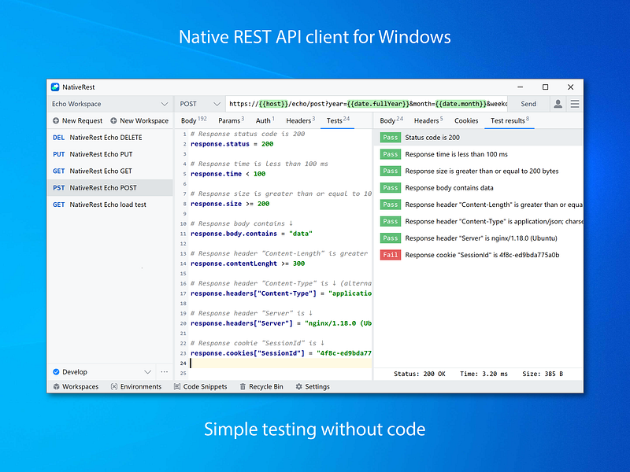Click the Send button
Viewport: 630px width, 472px height.
coord(528,104)
